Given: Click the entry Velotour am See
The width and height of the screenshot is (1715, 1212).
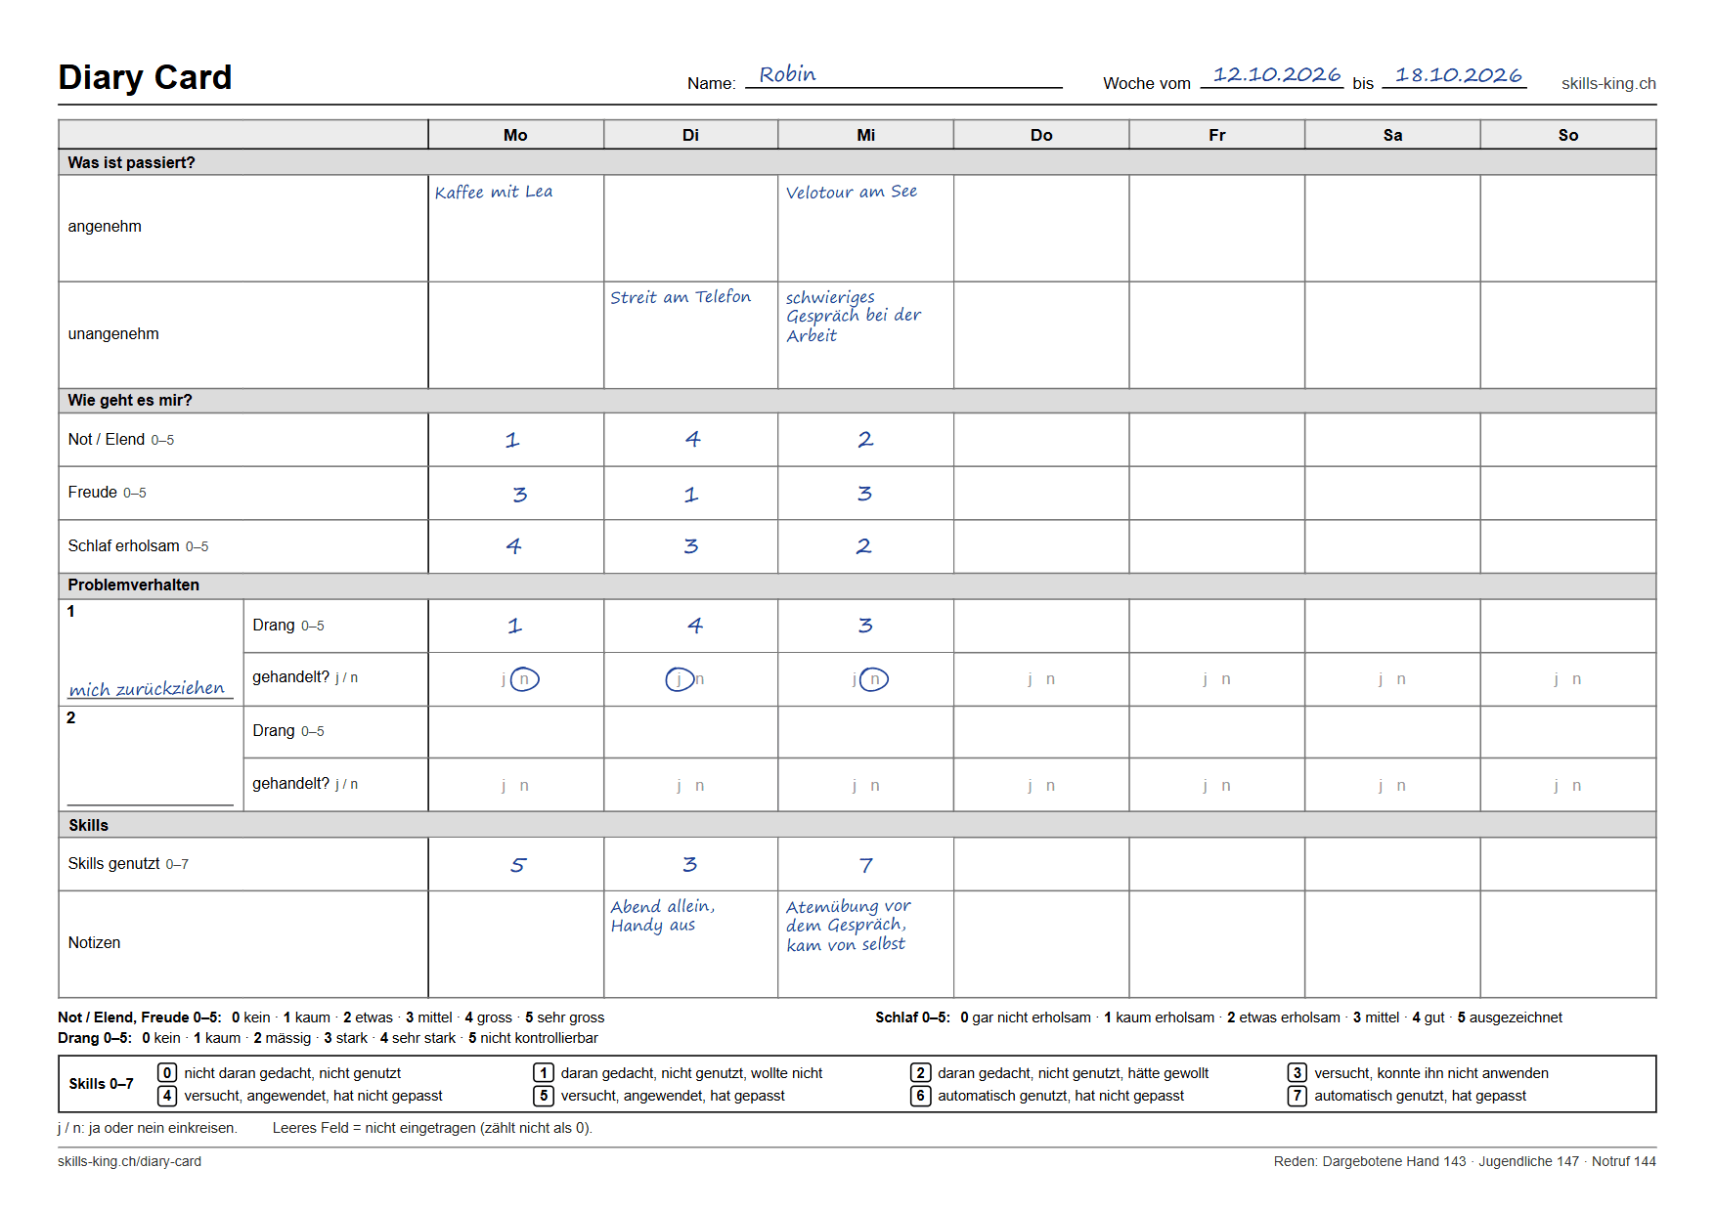Looking at the screenshot, I should [x=852, y=193].
